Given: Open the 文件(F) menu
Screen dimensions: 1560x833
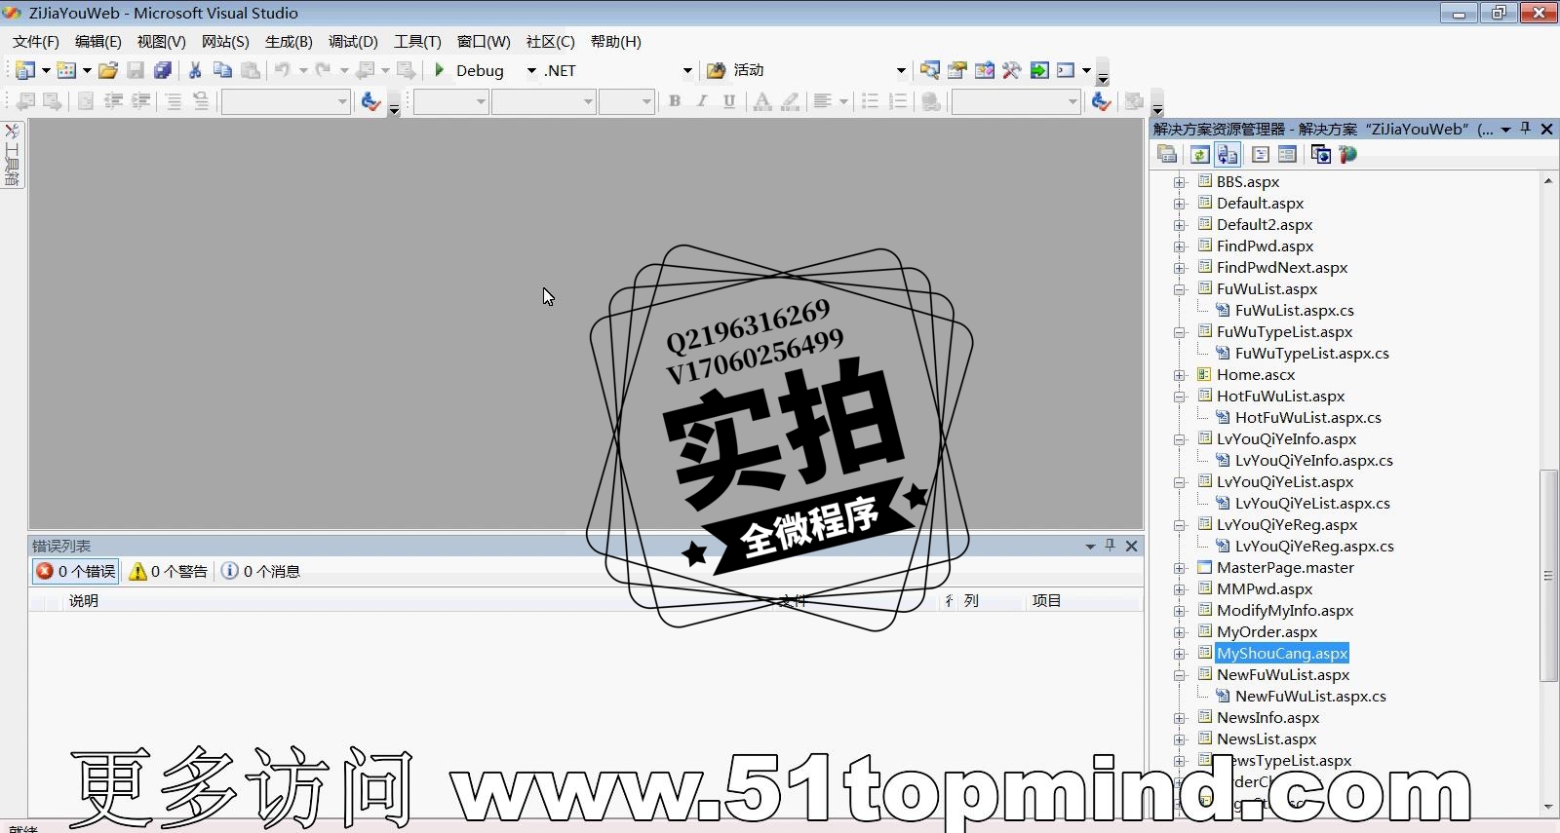Looking at the screenshot, I should [x=36, y=42].
